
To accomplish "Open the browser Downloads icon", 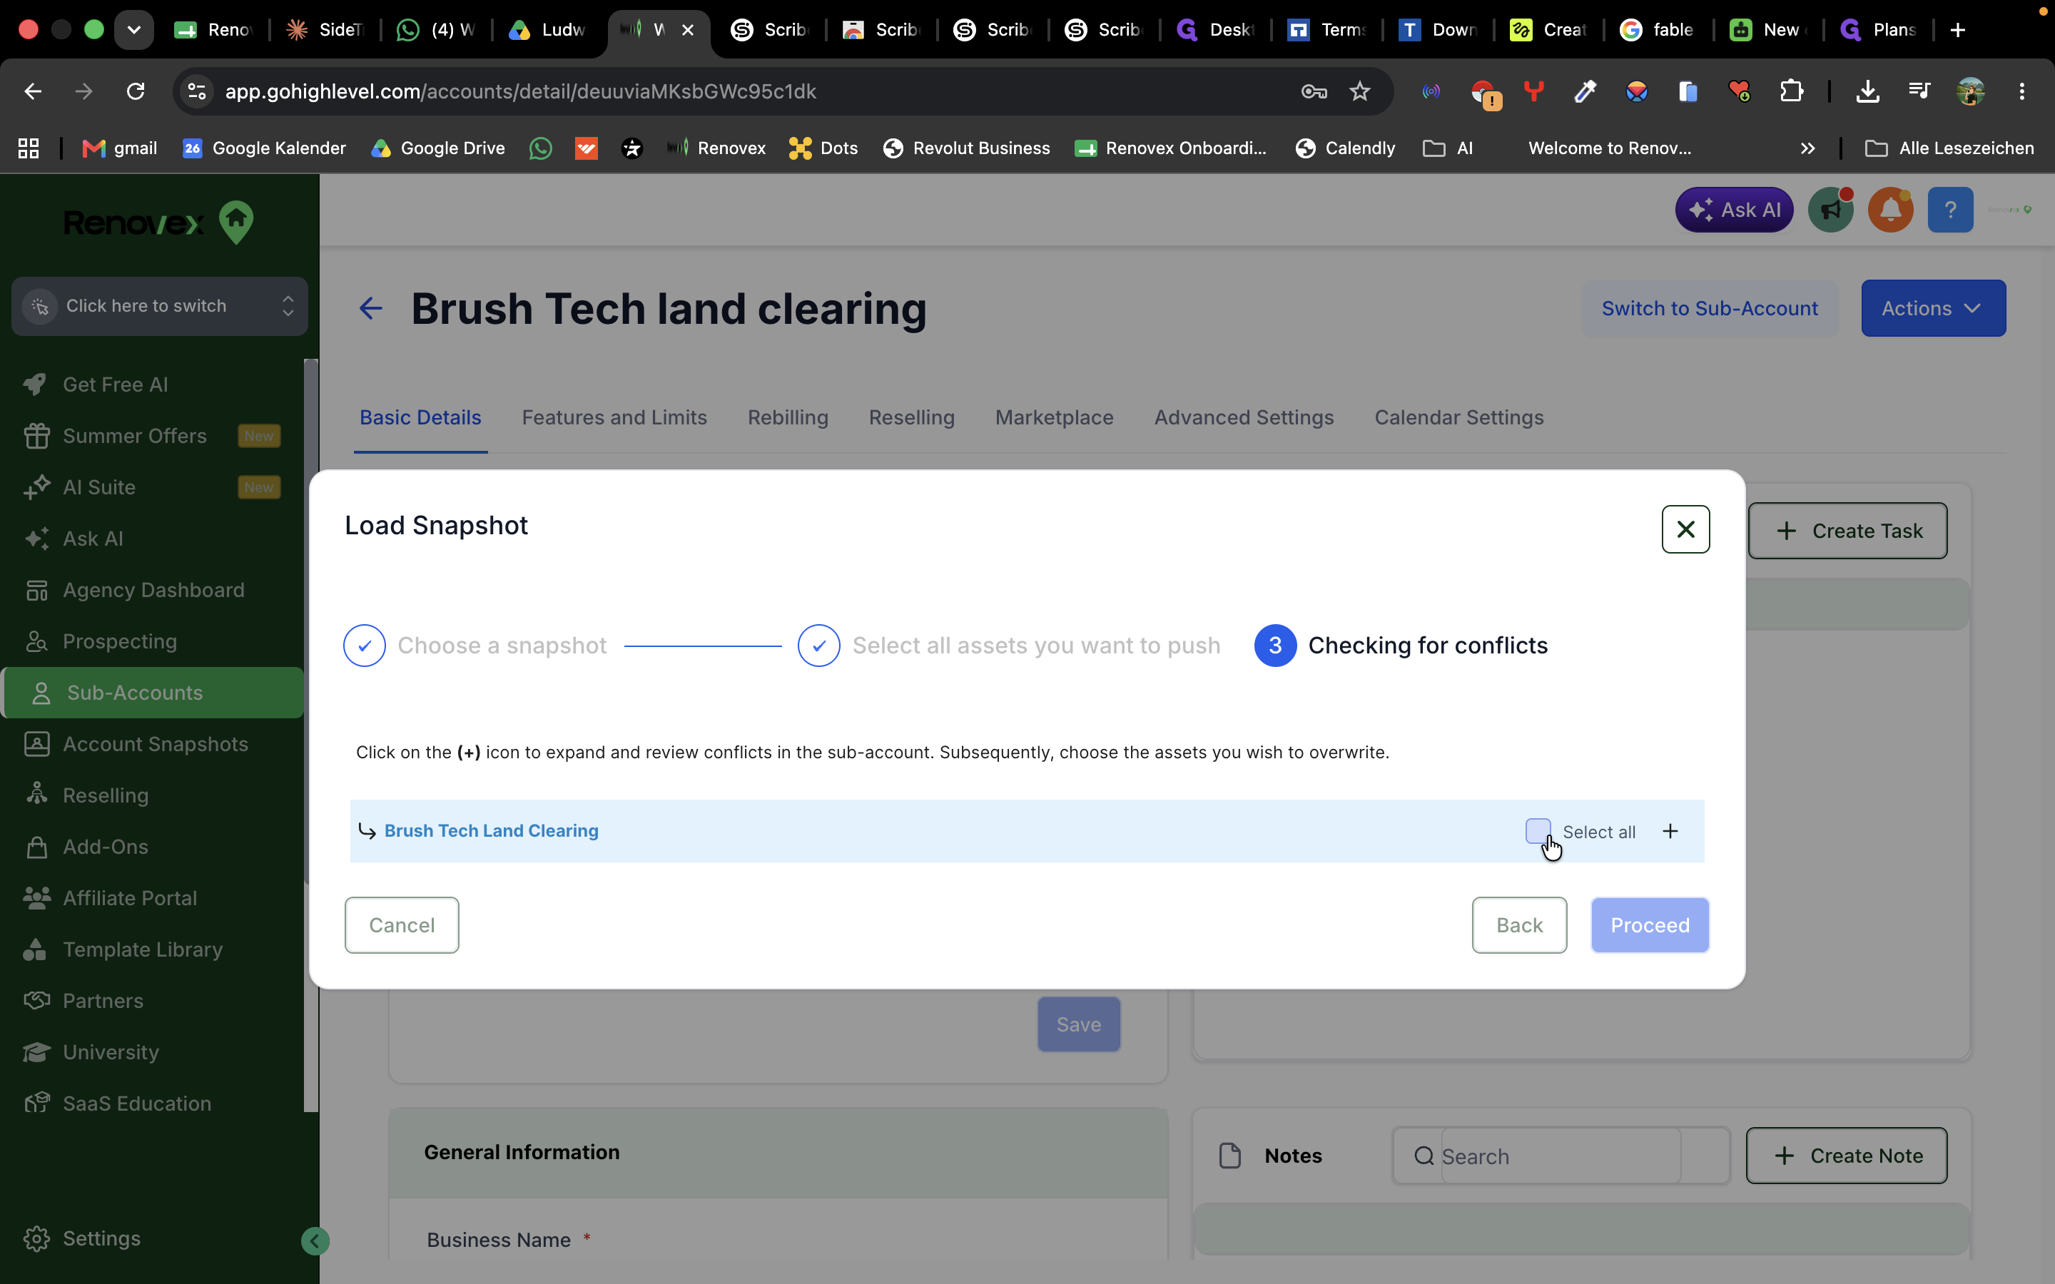I will (1867, 91).
